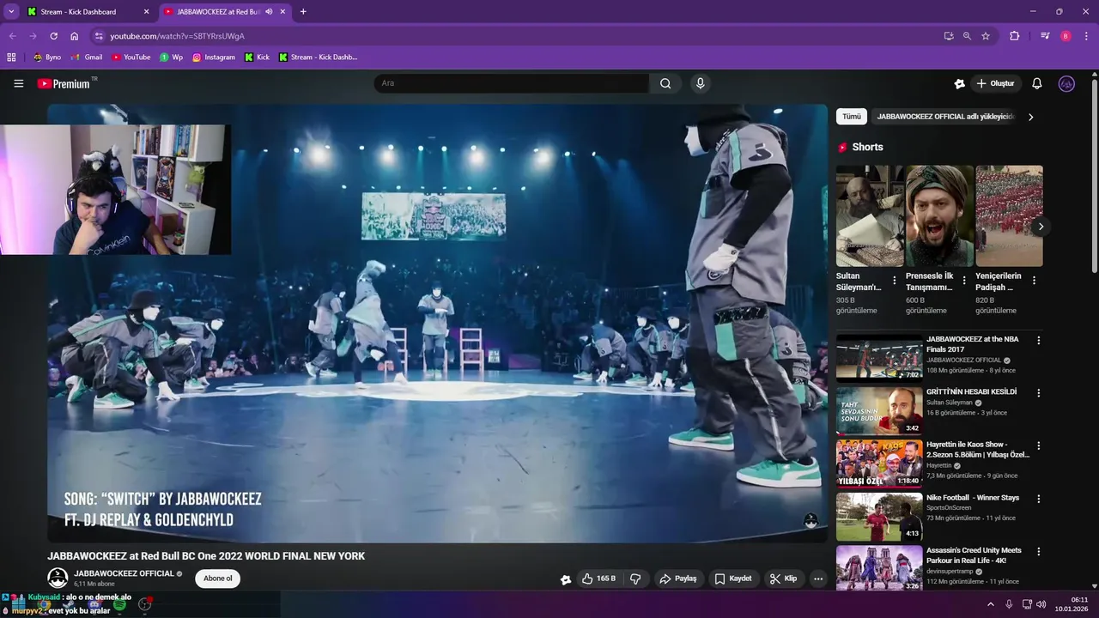The width and height of the screenshot is (1099, 618).
Task: Open YouTube notifications bell
Action: coord(1037,83)
